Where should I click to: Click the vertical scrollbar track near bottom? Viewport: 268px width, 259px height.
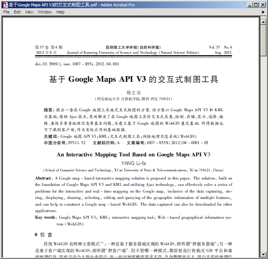(264, 224)
